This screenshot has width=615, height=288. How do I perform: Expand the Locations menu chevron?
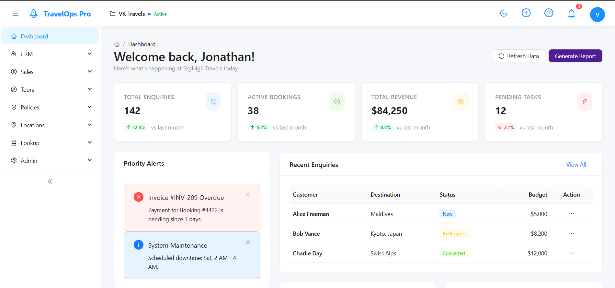point(90,125)
